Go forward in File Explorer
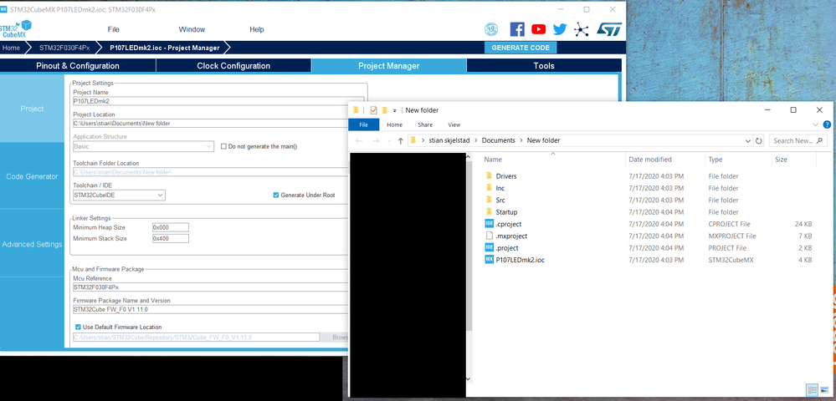The width and height of the screenshot is (836, 401). click(374, 140)
